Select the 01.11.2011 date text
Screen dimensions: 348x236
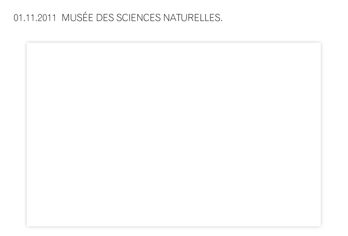tap(35, 18)
